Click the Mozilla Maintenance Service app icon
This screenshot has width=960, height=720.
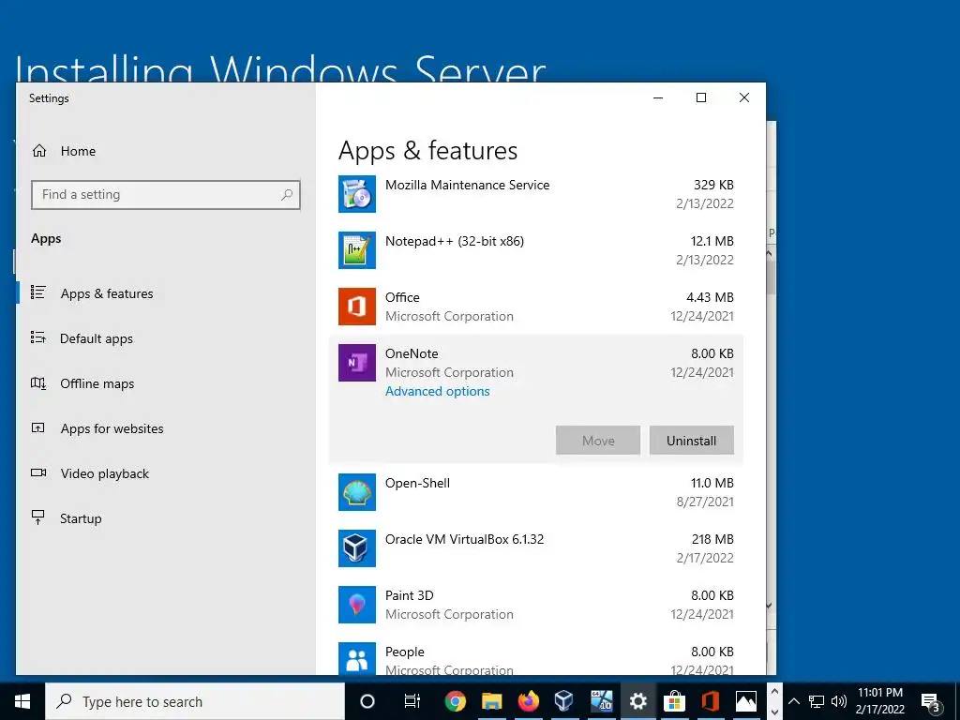pos(357,194)
